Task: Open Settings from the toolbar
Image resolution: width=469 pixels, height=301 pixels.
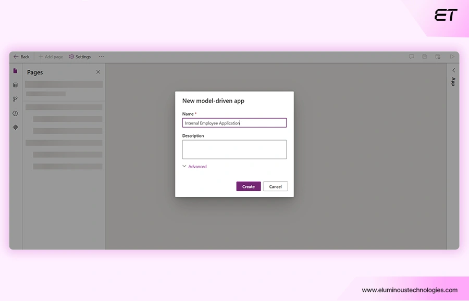Action: [x=80, y=56]
